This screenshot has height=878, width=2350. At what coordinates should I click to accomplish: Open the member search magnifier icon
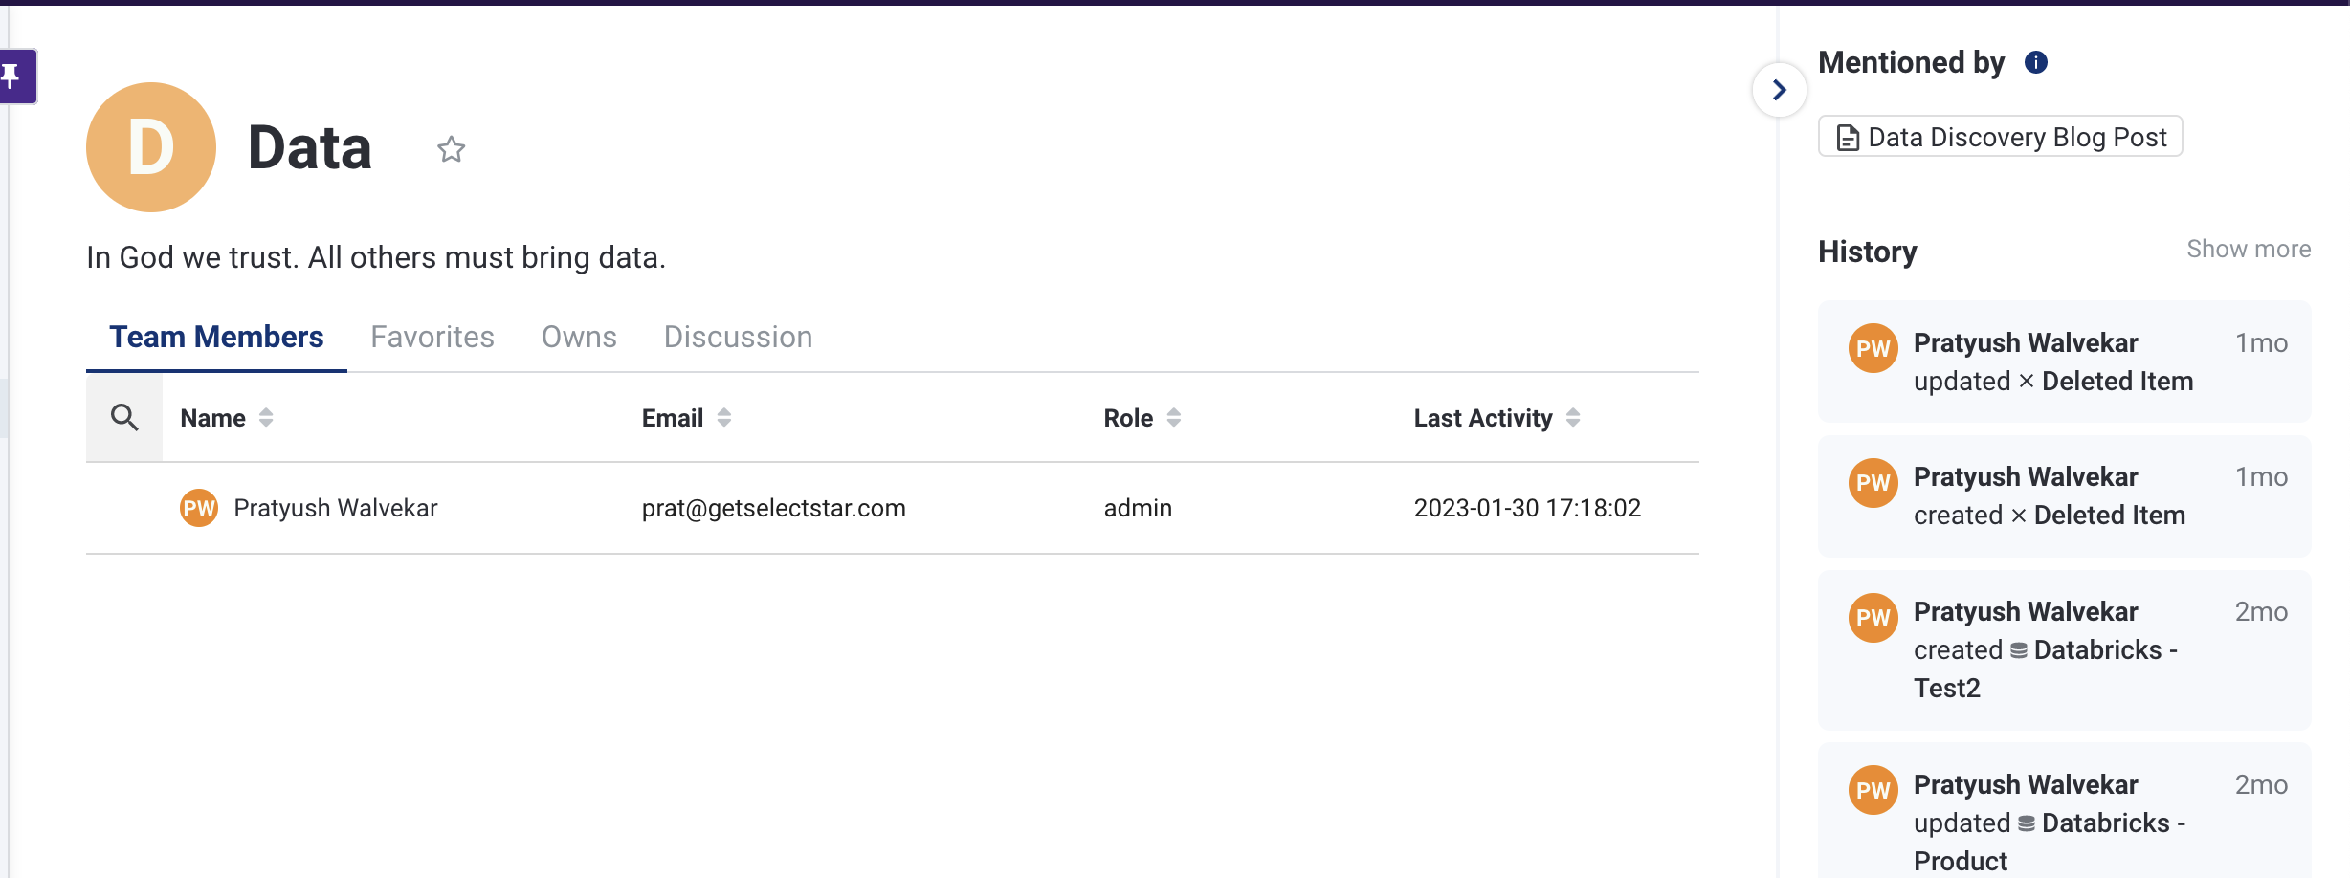(124, 418)
